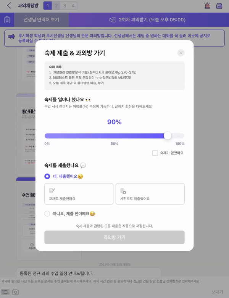
Task: Click the keyboard icon at bottom
Action: 5,292
